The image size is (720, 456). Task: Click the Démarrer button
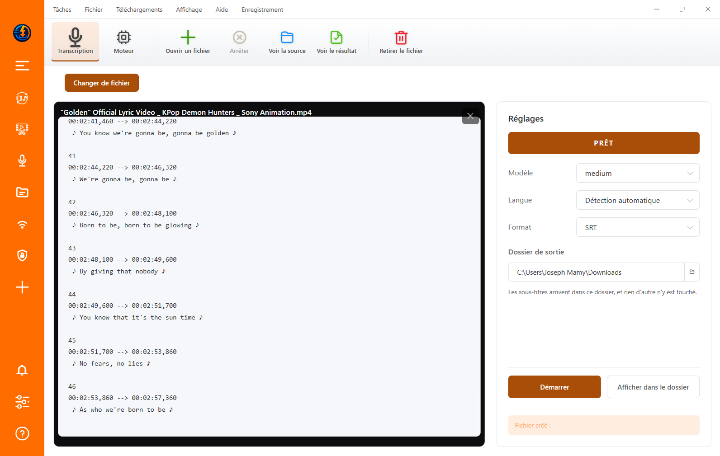point(554,387)
